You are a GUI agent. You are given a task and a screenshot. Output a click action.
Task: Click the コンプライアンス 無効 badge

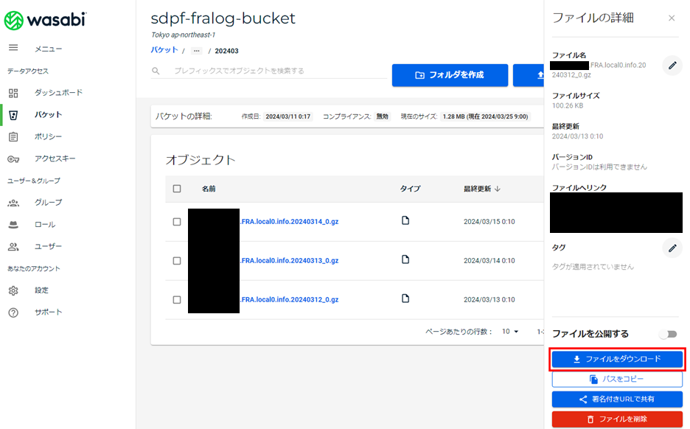tap(382, 116)
